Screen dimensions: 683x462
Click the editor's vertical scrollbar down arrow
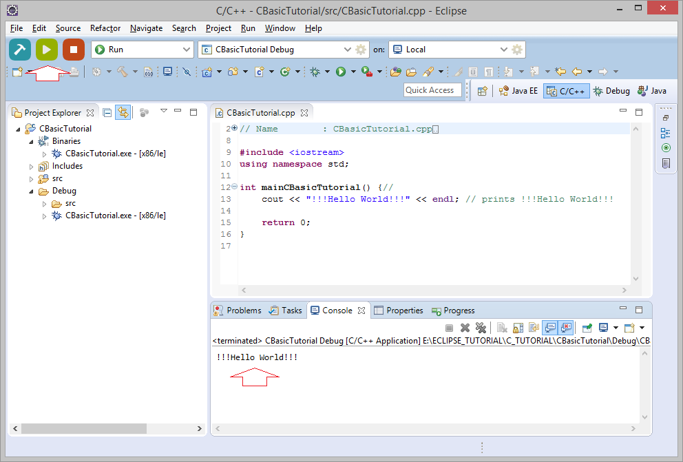pyautogui.click(x=635, y=279)
